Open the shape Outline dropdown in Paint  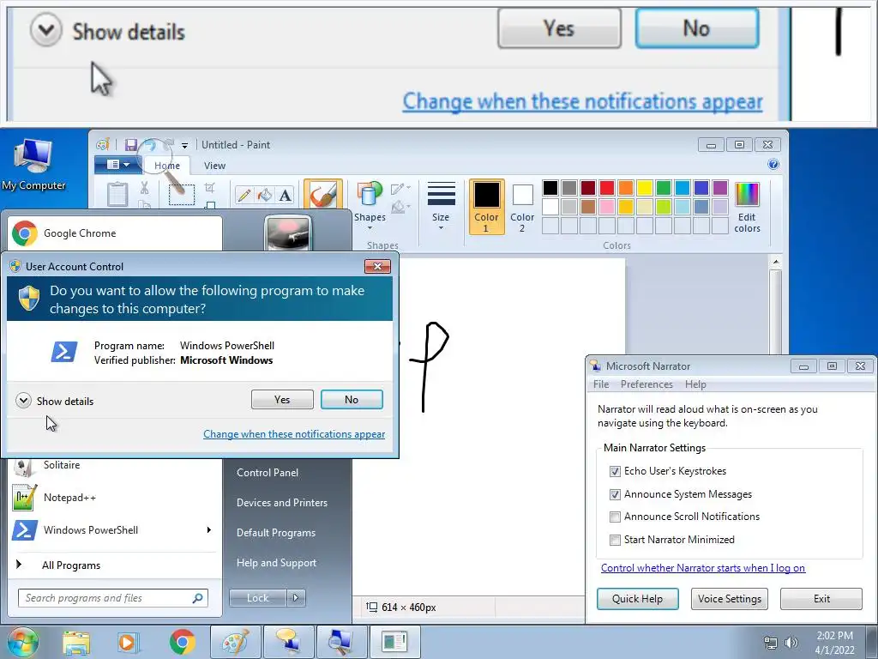pos(401,189)
